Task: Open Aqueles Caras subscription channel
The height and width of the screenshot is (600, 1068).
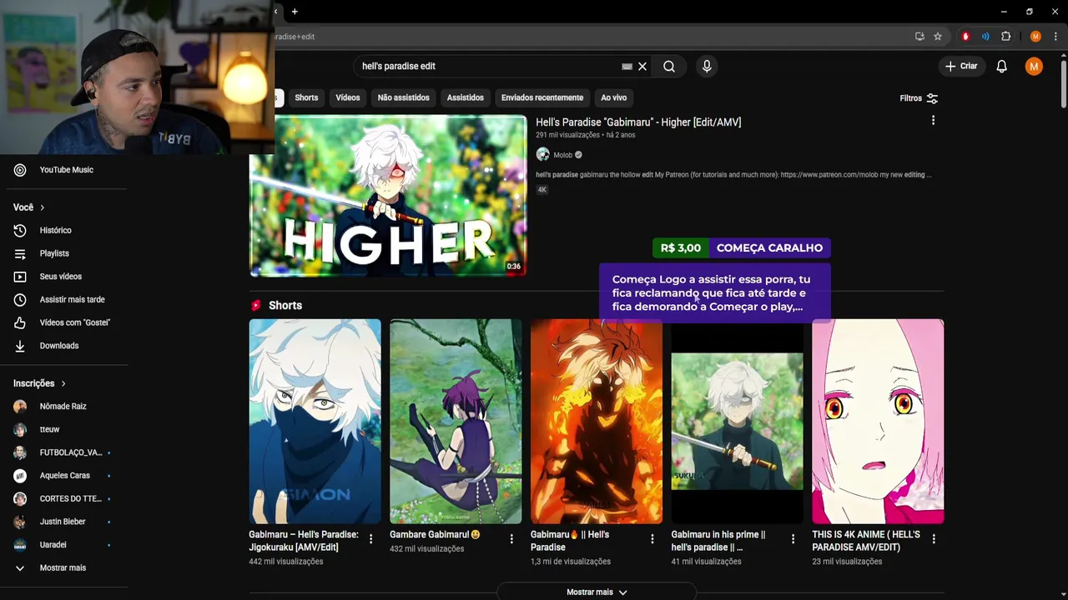Action: tap(64, 476)
